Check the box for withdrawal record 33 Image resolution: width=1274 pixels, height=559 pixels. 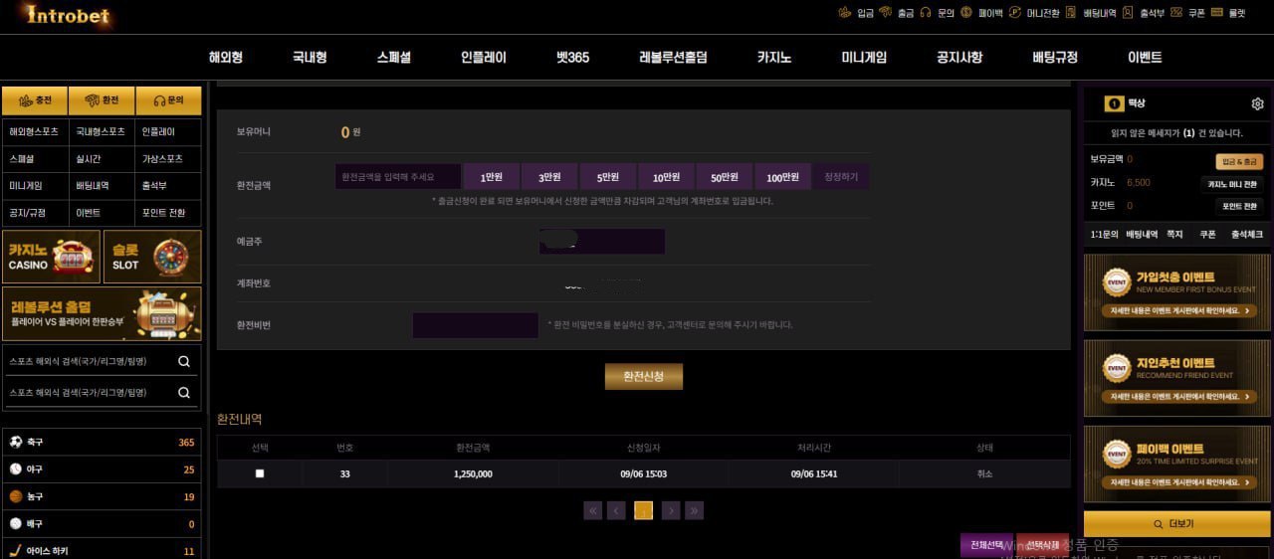click(x=260, y=474)
